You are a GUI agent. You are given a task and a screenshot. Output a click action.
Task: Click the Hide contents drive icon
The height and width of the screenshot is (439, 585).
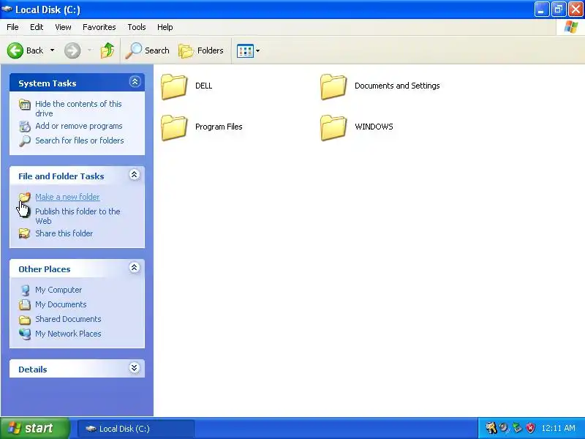pos(25,105)
